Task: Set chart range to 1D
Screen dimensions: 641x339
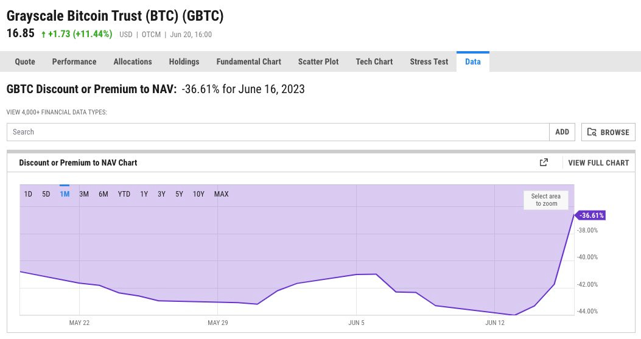Action: point(28,194)
